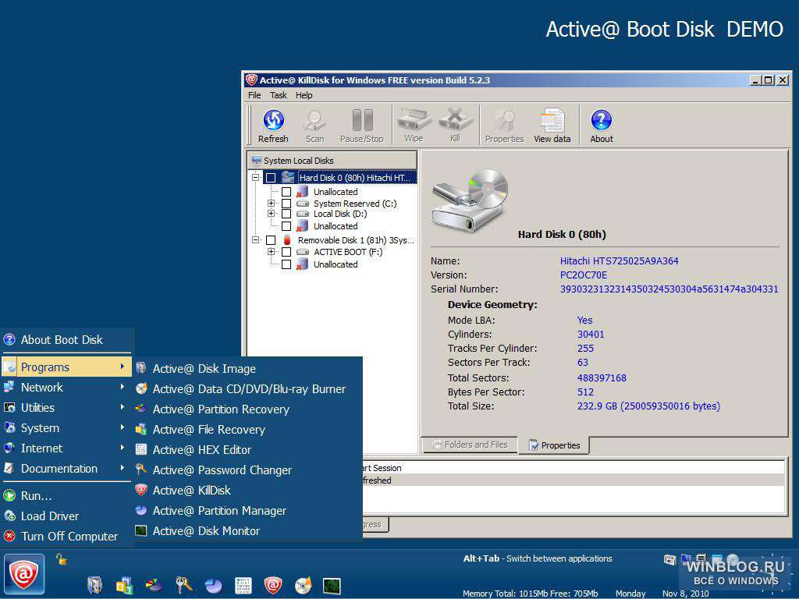
Task: Launch Partition Manager pie icon on taskbar
Action: click(213, 585)
